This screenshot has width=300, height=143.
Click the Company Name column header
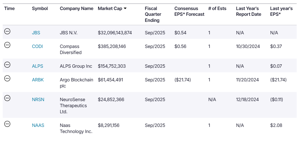(x=76, y=9)
